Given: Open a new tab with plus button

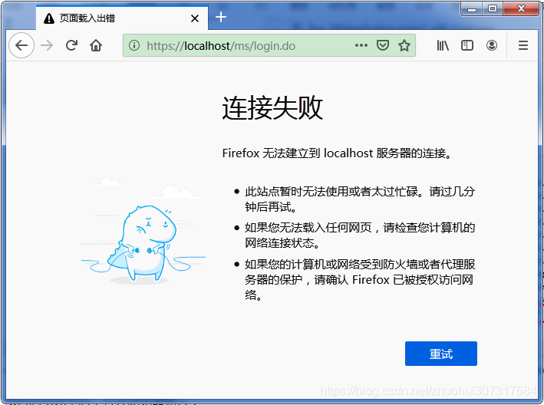Looking at the screenshot, I should click(221, 17).
